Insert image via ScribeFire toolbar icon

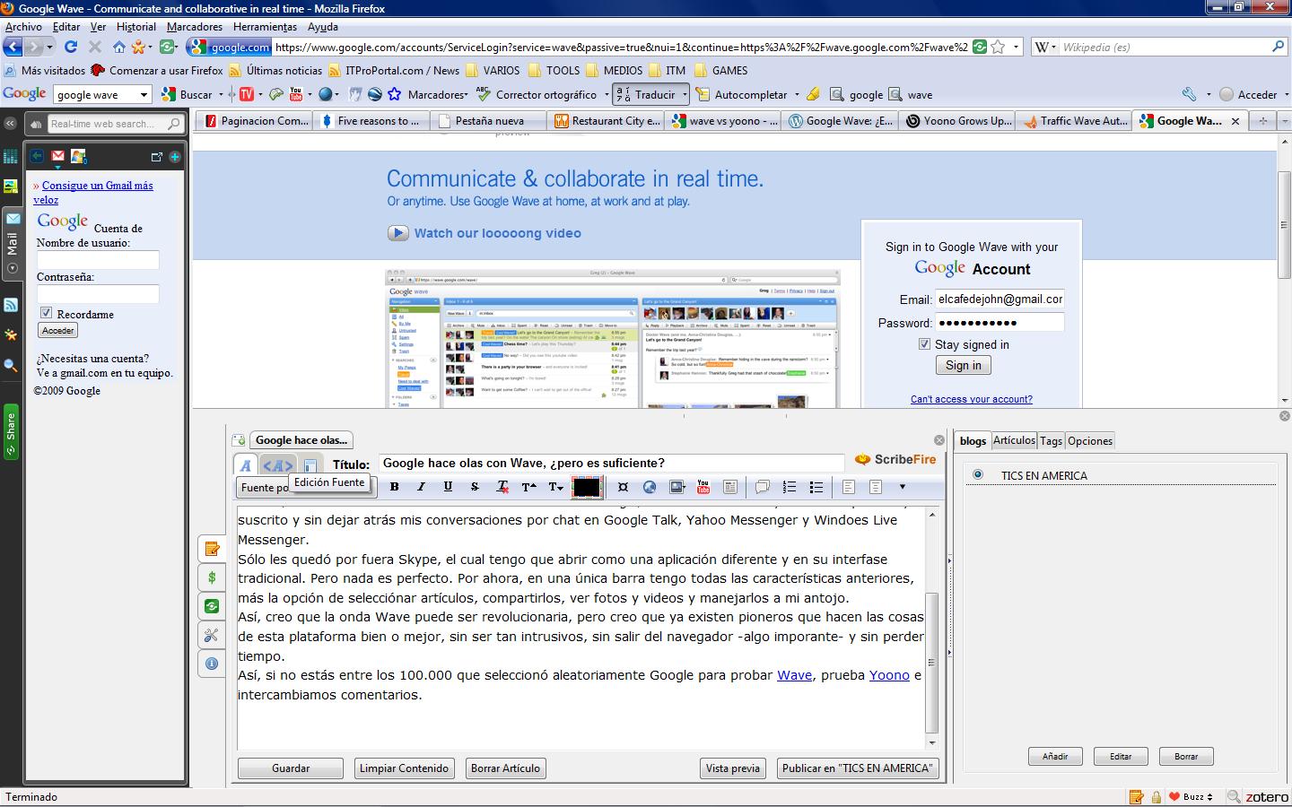click(677, 487)
